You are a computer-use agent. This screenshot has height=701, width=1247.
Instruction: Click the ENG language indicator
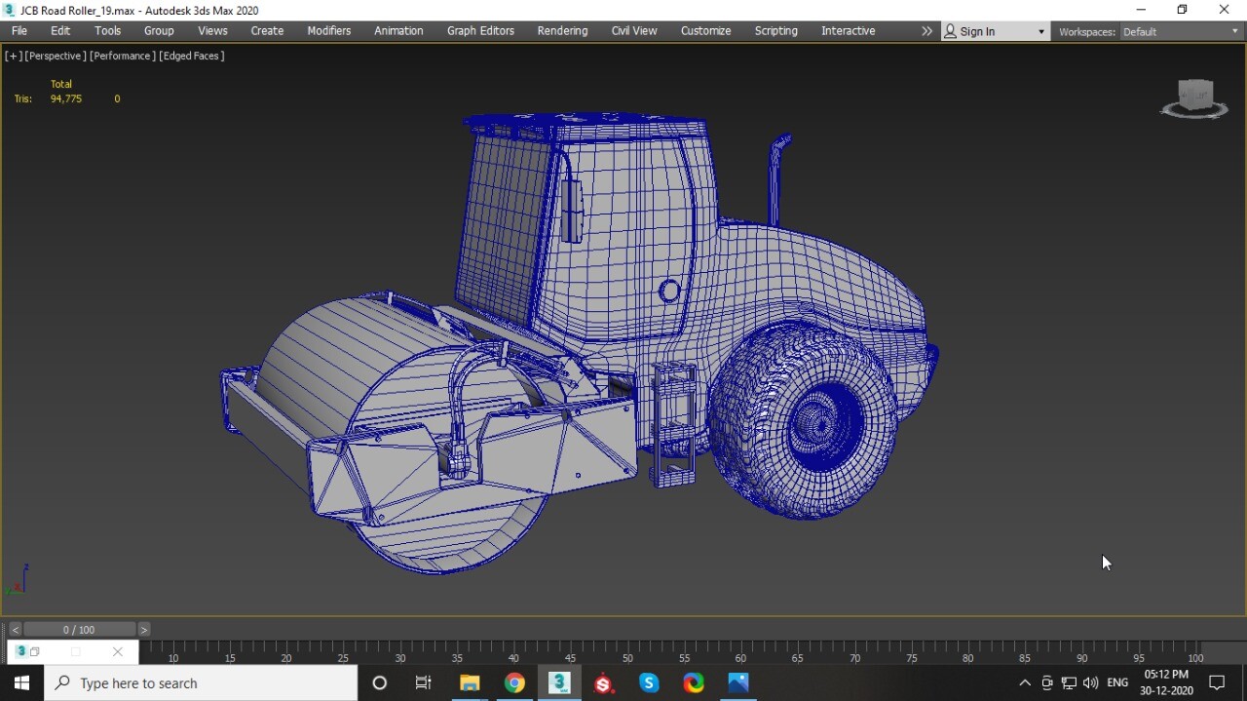(1117, 682)
